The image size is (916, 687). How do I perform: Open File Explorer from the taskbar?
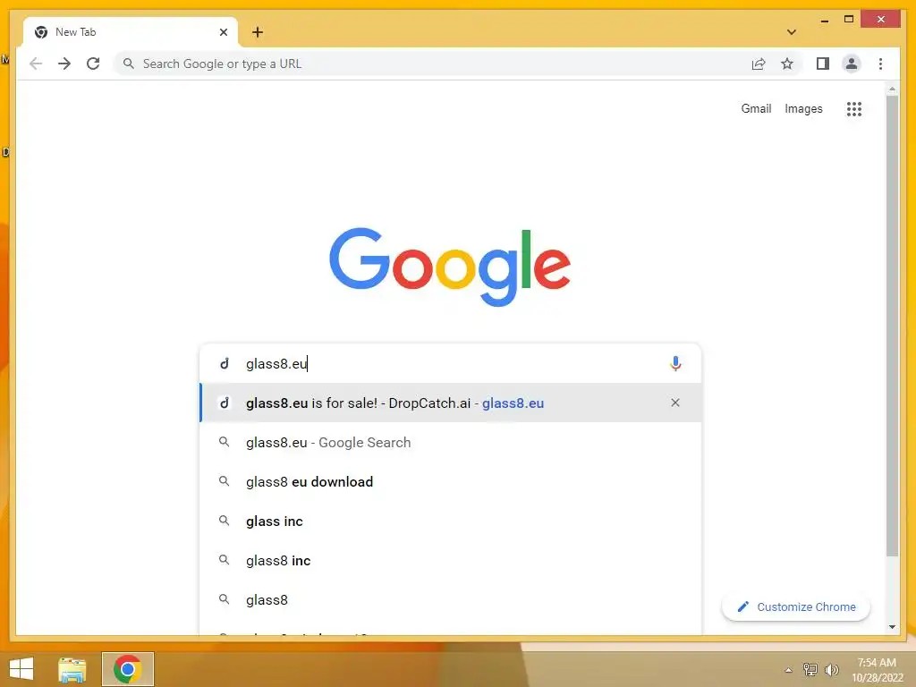click(72, 669)
